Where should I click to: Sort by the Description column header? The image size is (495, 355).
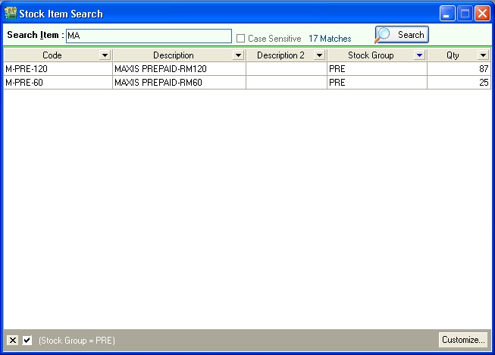point(174,55)
